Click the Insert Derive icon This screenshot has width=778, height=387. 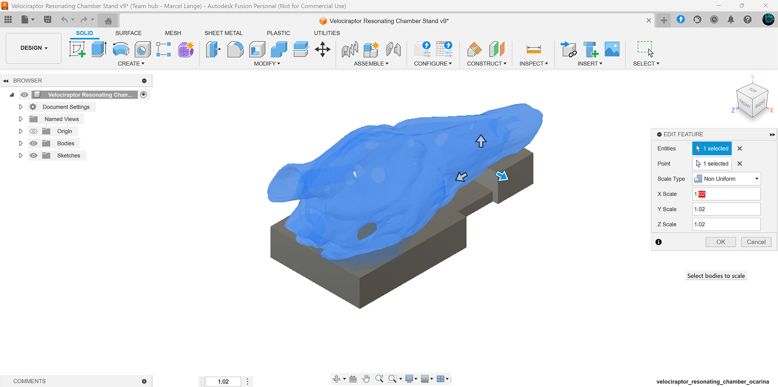click(x=569, y=49)
